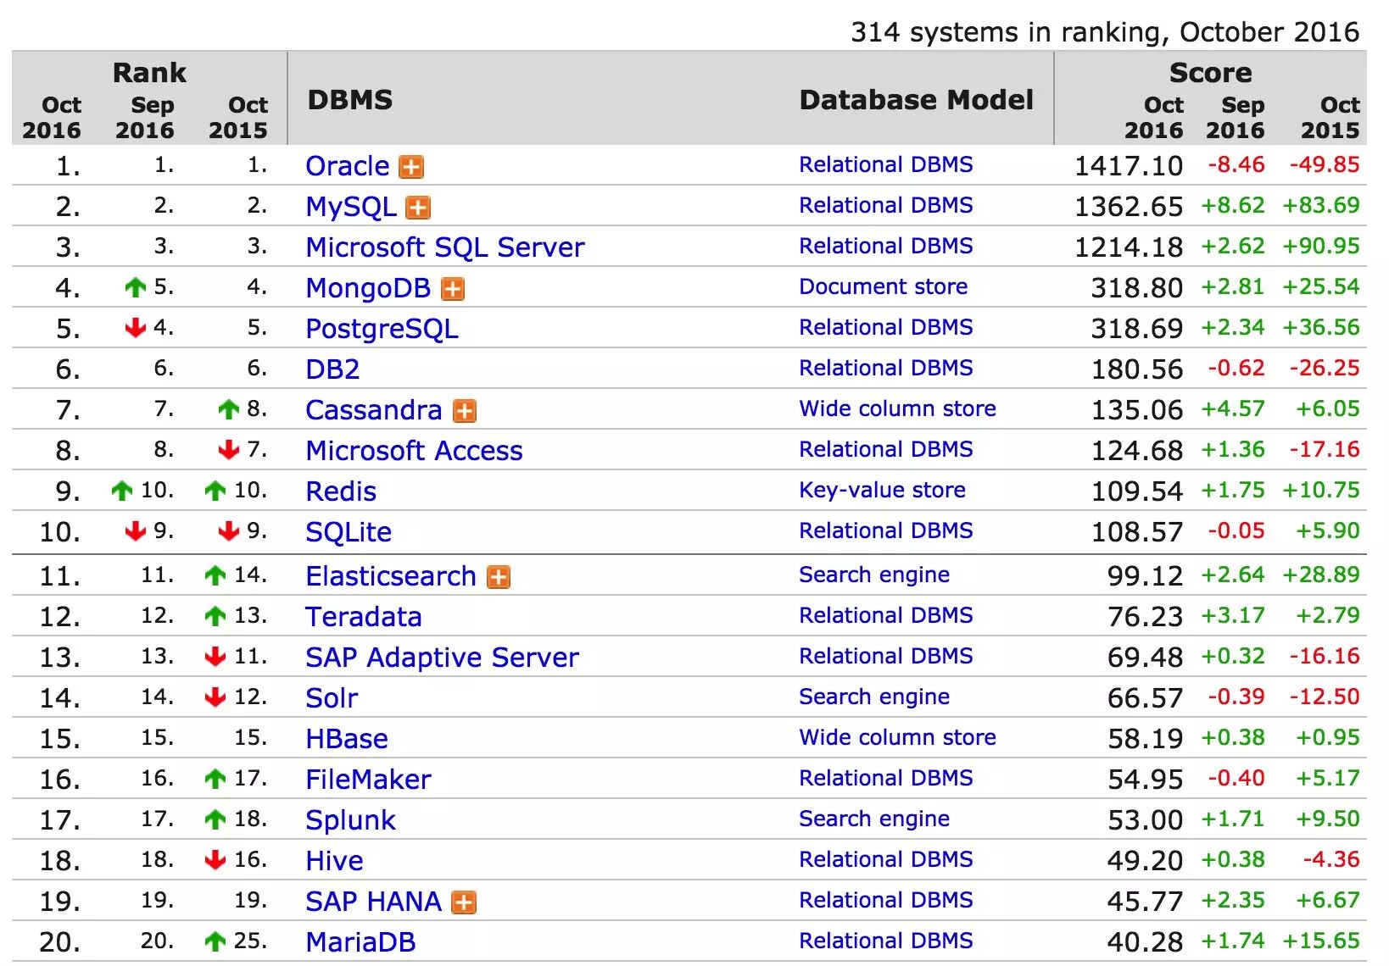
Task: Select the Score header
Action: tap(1211, 73)
